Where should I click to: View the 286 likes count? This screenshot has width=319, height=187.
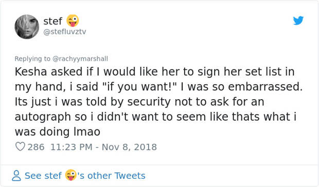[36, 147]
